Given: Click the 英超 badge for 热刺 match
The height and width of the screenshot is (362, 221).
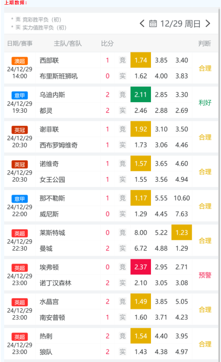Looking at the screenshot, I should [20, 337].
